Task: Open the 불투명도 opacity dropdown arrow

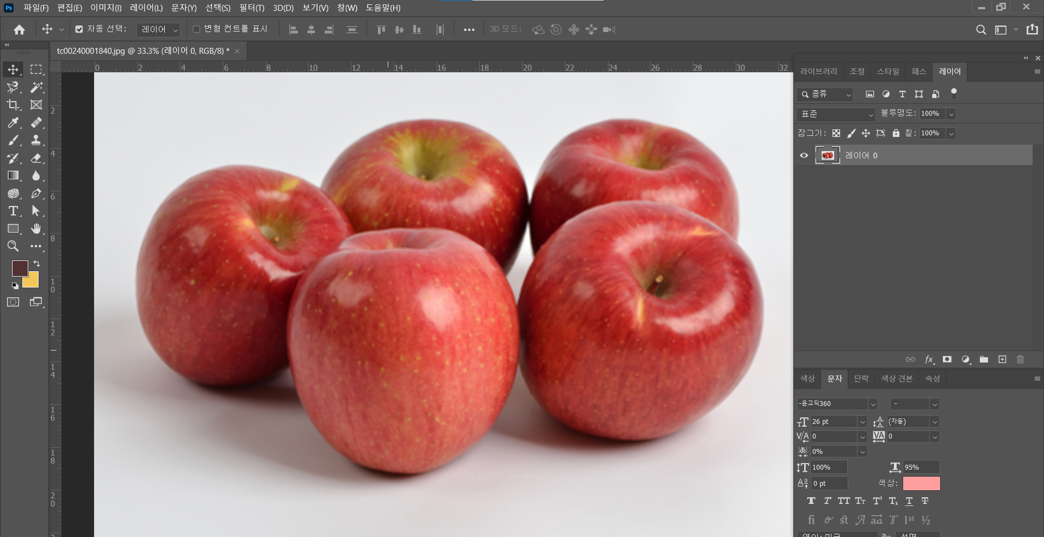Action: pos(951,114)
